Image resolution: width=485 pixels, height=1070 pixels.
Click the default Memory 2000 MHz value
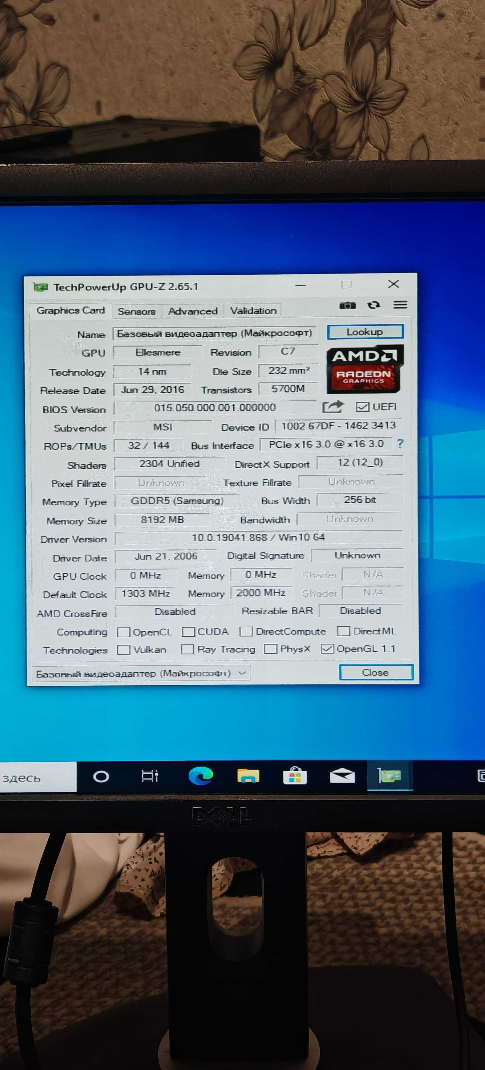(261, 593)
